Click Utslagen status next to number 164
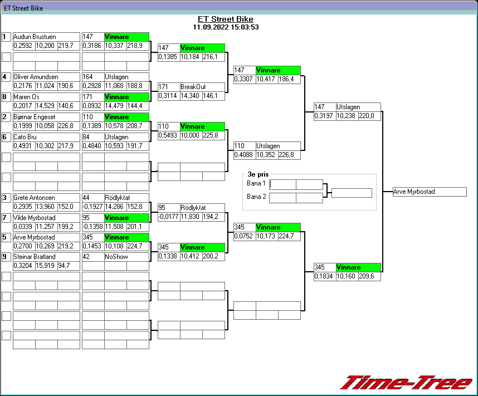The image size is (478, 396). click(126, 77)
